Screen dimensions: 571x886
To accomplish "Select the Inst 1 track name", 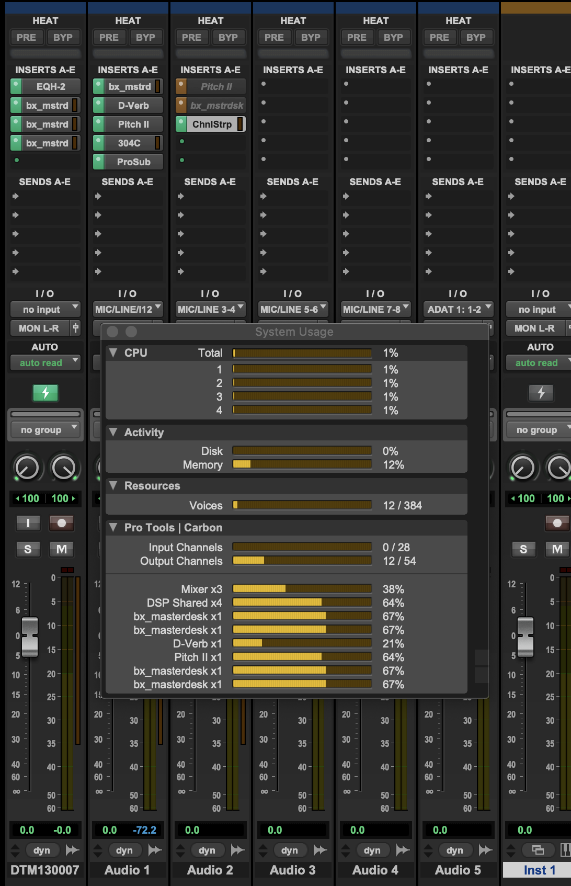I will 539,870.
